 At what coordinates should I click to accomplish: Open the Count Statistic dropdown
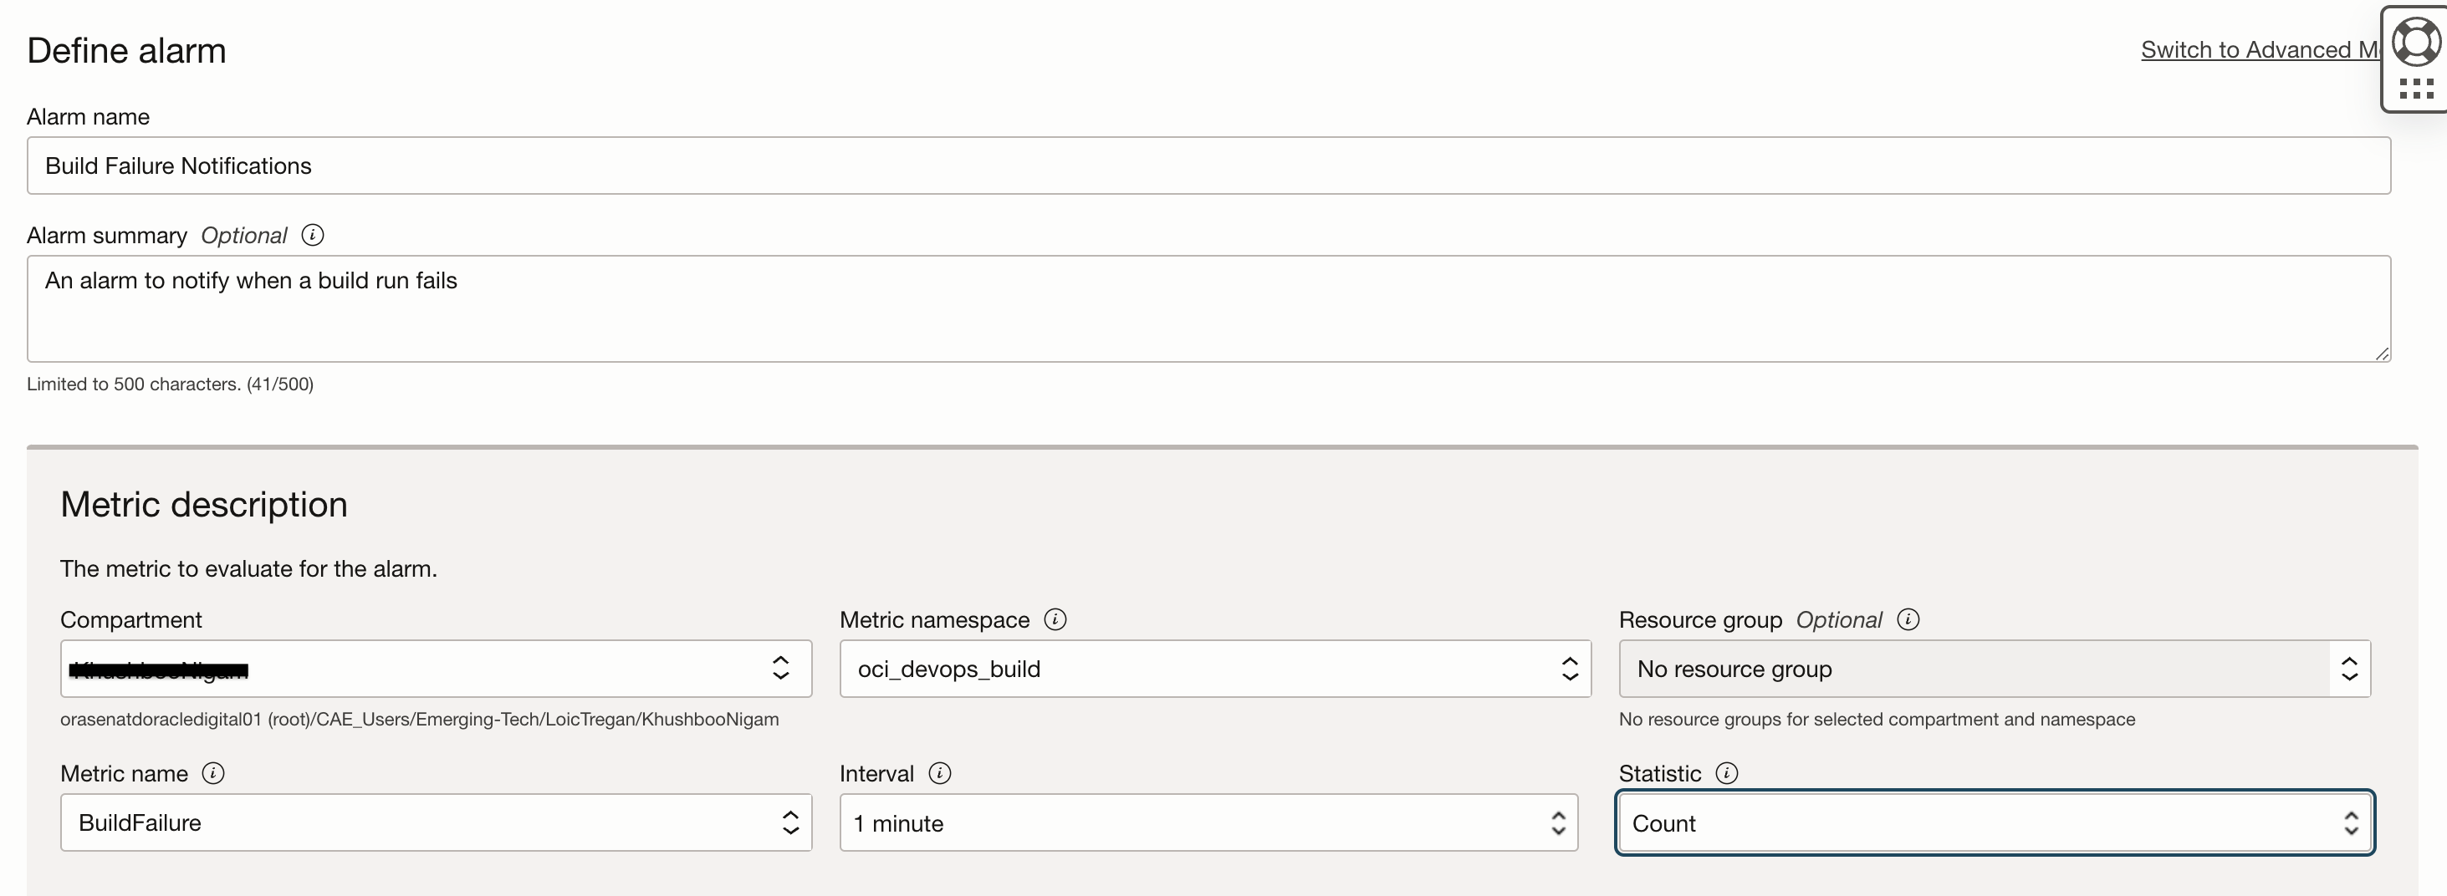(x=1994, y=822)
